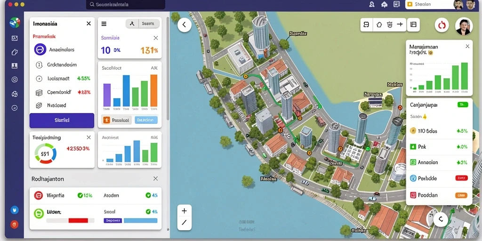Click the Pavoluol button with the orange icon
Screen dimensions: 482x241
pyautogui.click(x=117, y=120)
